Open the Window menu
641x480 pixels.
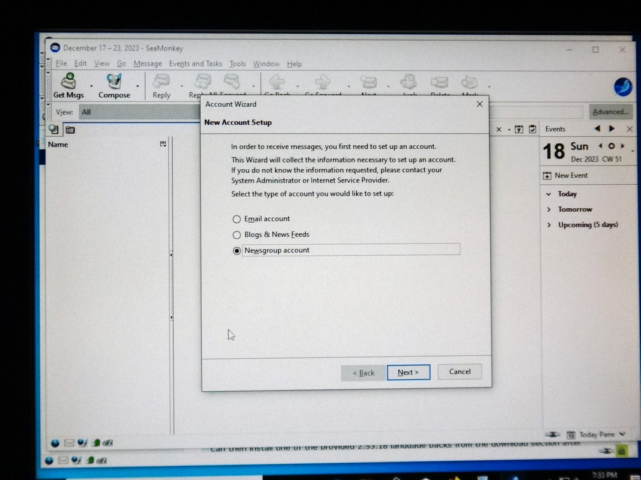pyautogui.click(x=266, y=64)
